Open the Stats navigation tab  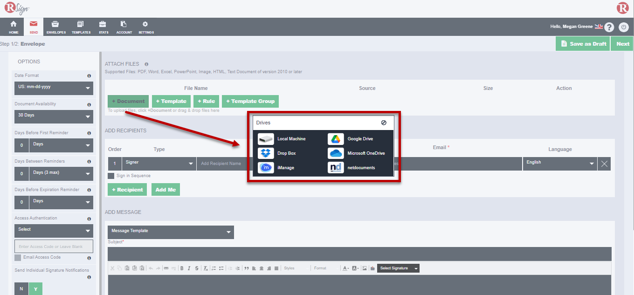click(103, 27)
